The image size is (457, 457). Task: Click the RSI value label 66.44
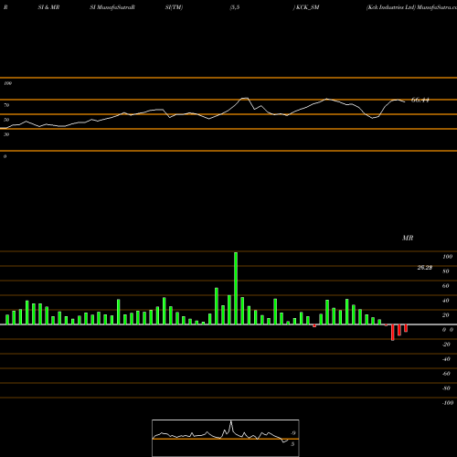click(x=420, y=100)
